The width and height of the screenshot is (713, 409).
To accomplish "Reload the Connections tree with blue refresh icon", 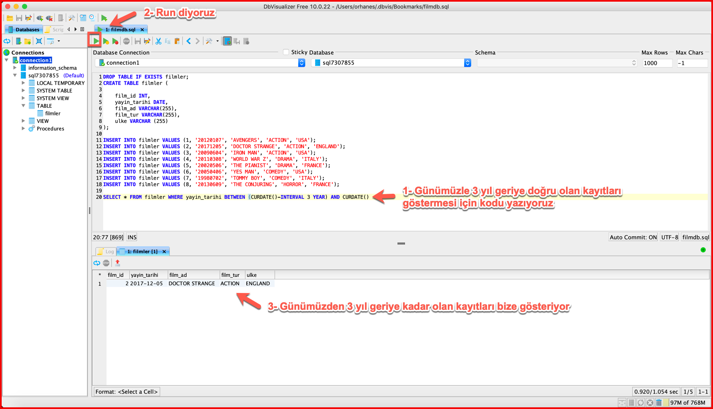I will pos(7,41).
